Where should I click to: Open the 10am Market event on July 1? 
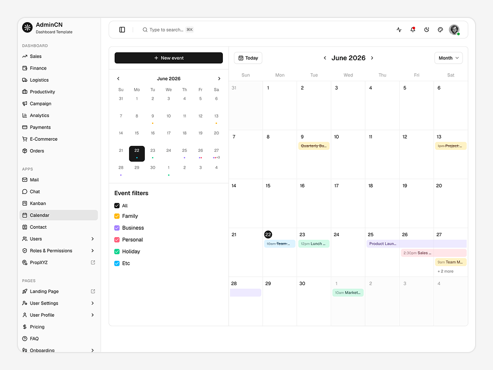[348, 293]
